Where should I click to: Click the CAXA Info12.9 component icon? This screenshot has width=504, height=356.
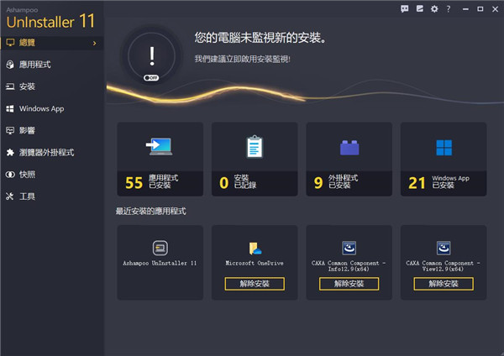pyautogui.click(x=349, y=248)
